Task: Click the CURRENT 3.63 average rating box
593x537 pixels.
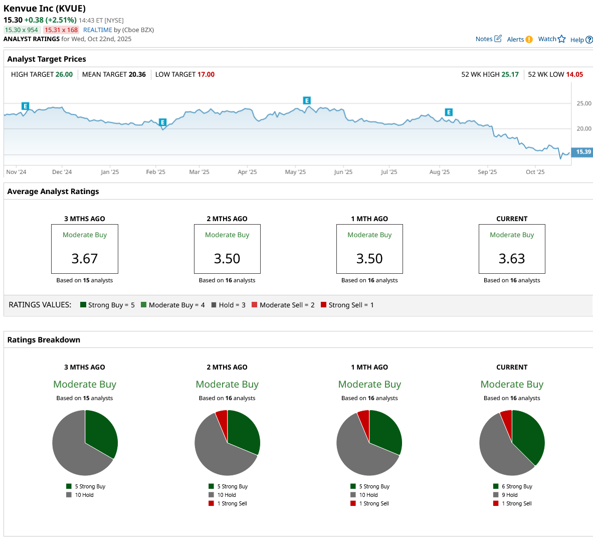Action: [512, 249]
